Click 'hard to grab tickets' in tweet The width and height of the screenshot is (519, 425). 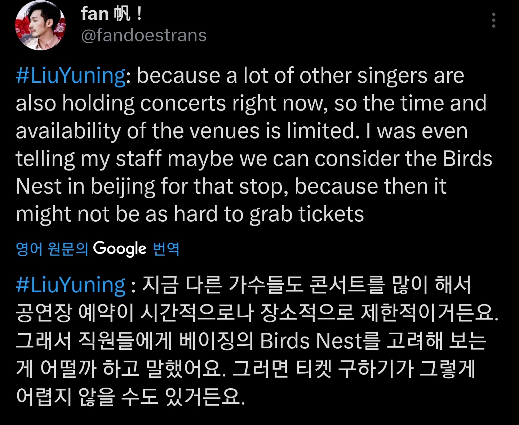click(x=269, y=214)
